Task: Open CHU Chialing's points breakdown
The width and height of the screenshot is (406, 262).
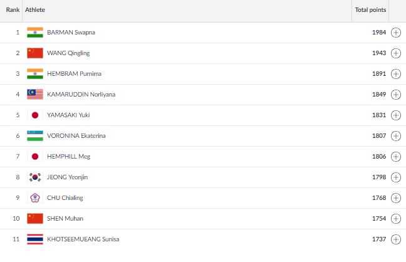Action: pos(395,198)
